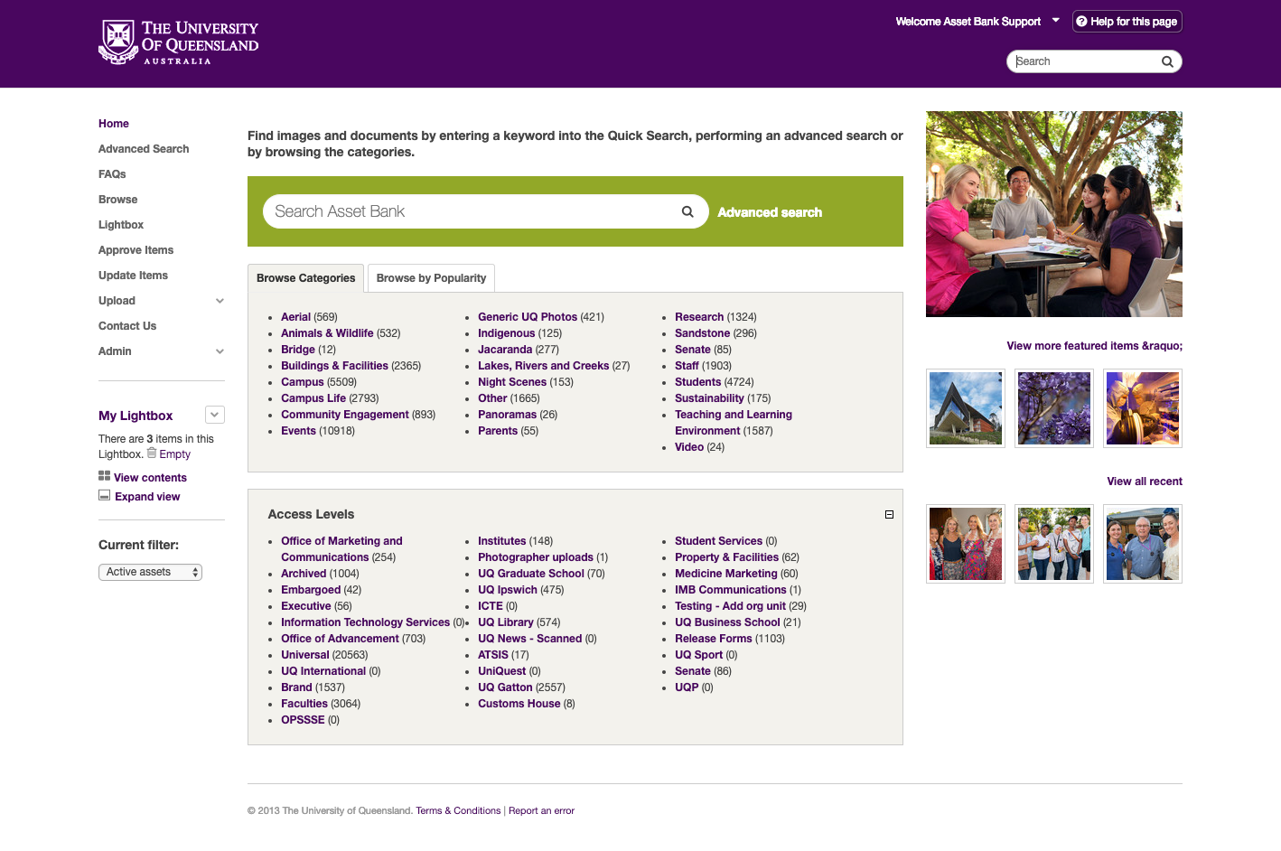
Task: Expand the Admin menu chevron
Action: click(x=220, y=351)
